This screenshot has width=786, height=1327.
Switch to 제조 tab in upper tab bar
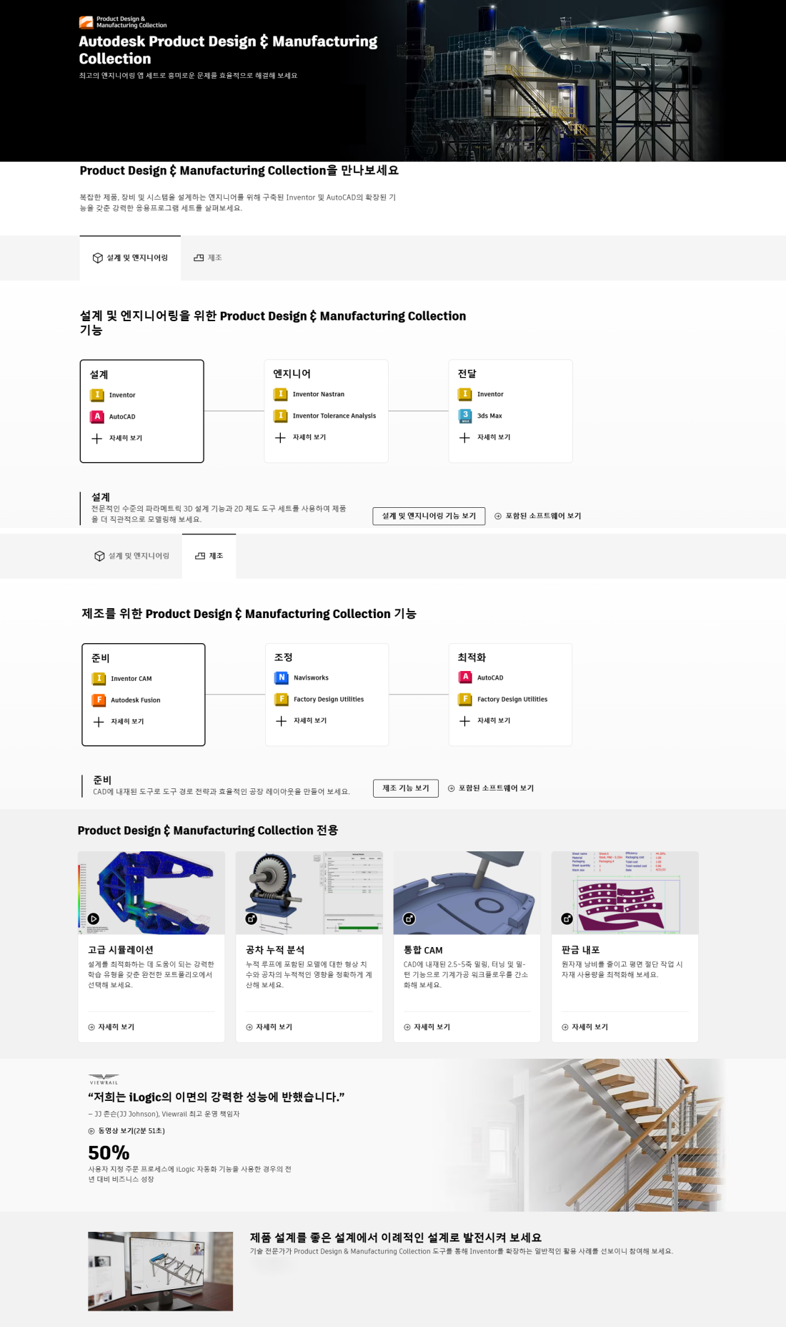[208, 258]
